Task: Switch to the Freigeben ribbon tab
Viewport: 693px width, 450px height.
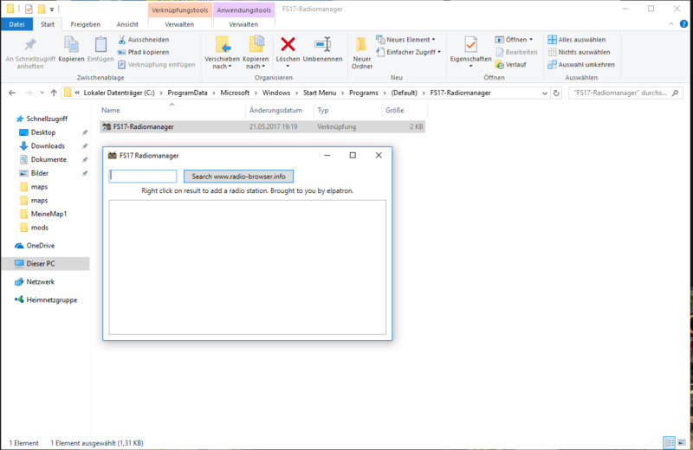Action: [85, 24]
